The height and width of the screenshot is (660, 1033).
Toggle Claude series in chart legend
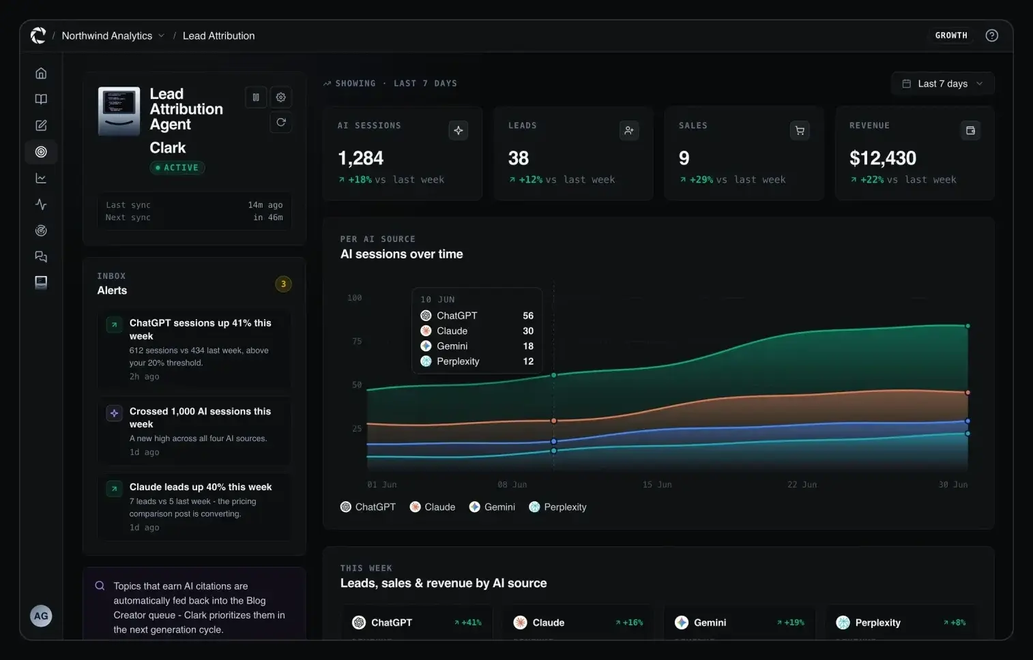click(433, 507)
